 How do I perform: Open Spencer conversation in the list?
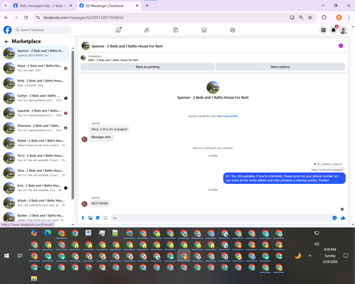pyautogui.click(x=35, y=53)
